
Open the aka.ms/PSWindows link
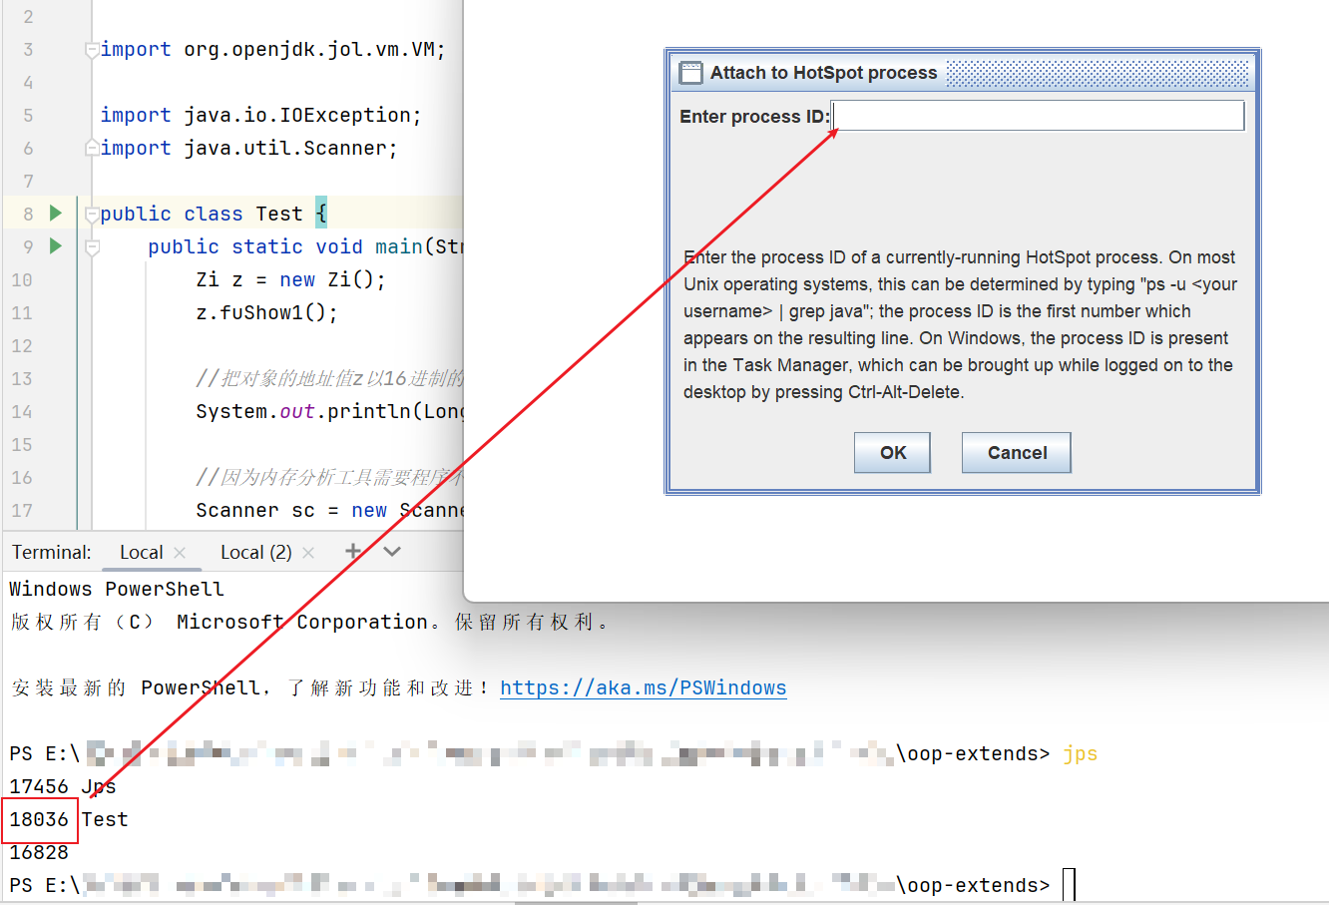643,687
